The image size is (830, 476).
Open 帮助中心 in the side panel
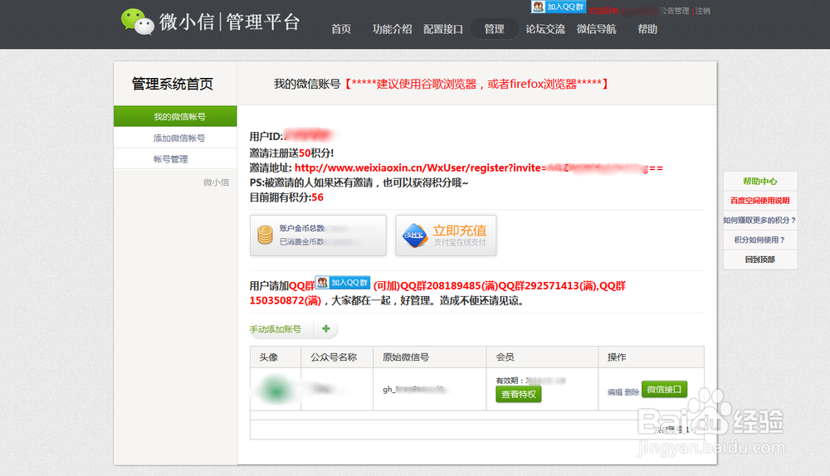[x=760, y=181]
